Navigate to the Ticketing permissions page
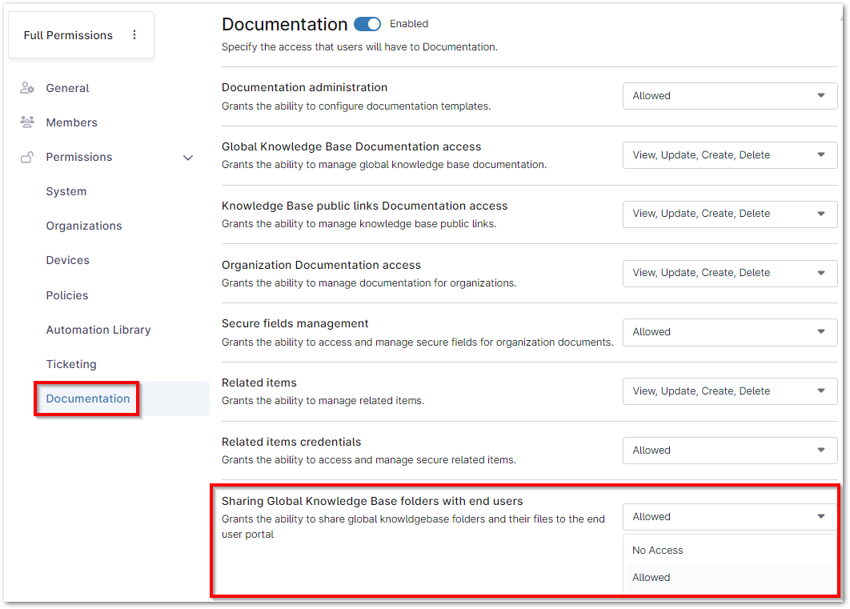The height and width of the screenshot is (609, 850). point(71,364)
